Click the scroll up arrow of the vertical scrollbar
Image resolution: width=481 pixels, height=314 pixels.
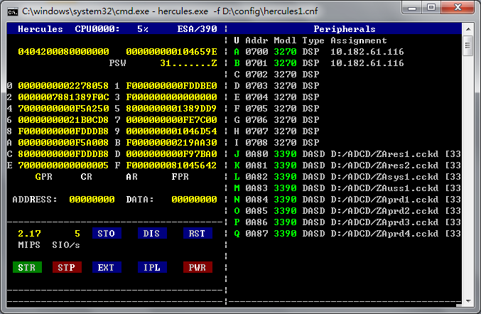click(x=468, y=29)
